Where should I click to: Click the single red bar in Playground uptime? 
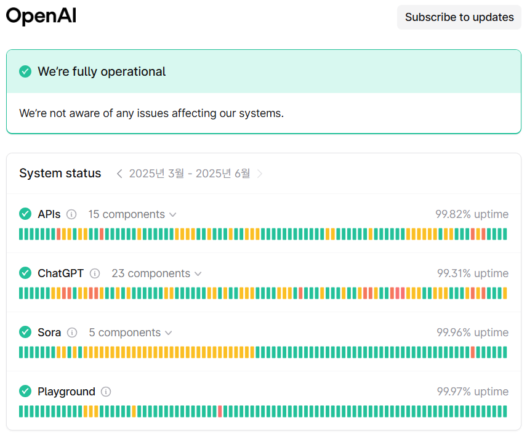point(220,411)
